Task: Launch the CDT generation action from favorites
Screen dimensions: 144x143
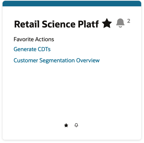Action: pyautogui.click(x=32, y=49)
